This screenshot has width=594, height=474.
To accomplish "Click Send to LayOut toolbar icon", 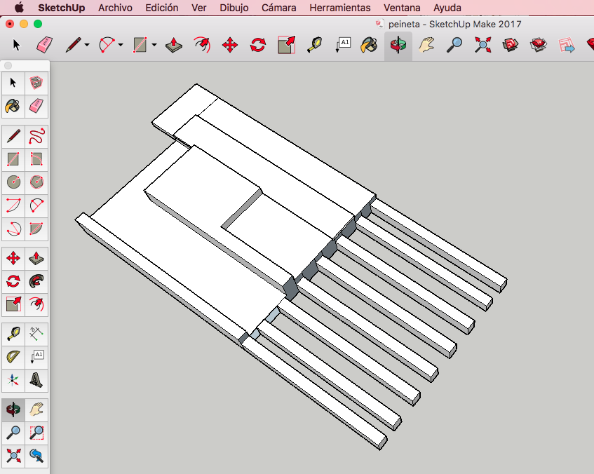I will point(567,45).
